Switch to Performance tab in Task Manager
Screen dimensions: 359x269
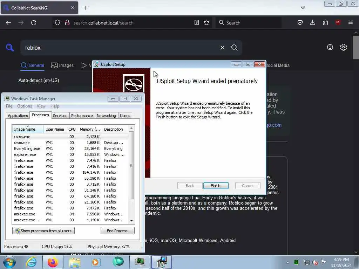82,116
